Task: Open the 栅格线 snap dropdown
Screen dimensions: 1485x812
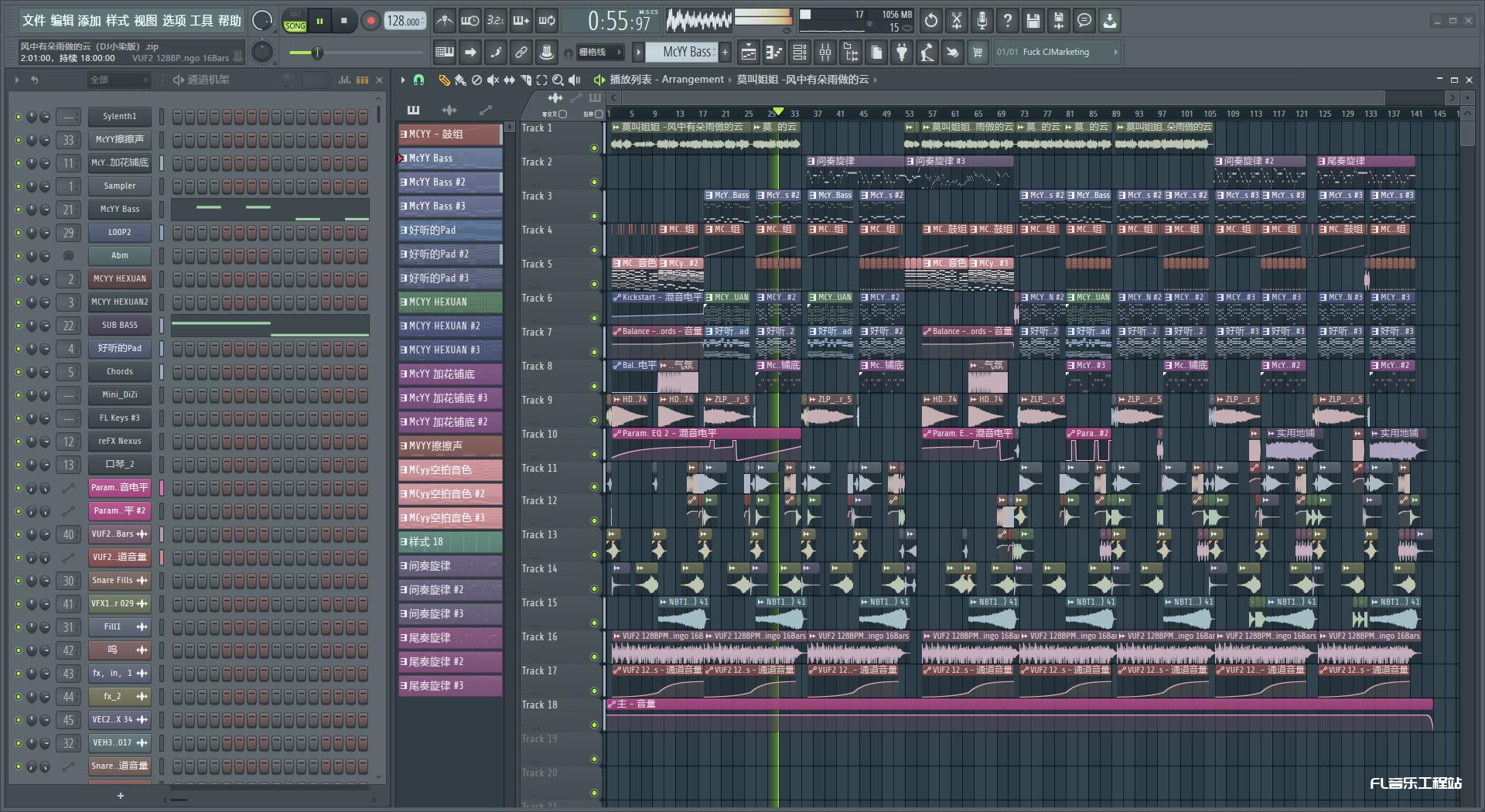Action: [x=600, y=53]
